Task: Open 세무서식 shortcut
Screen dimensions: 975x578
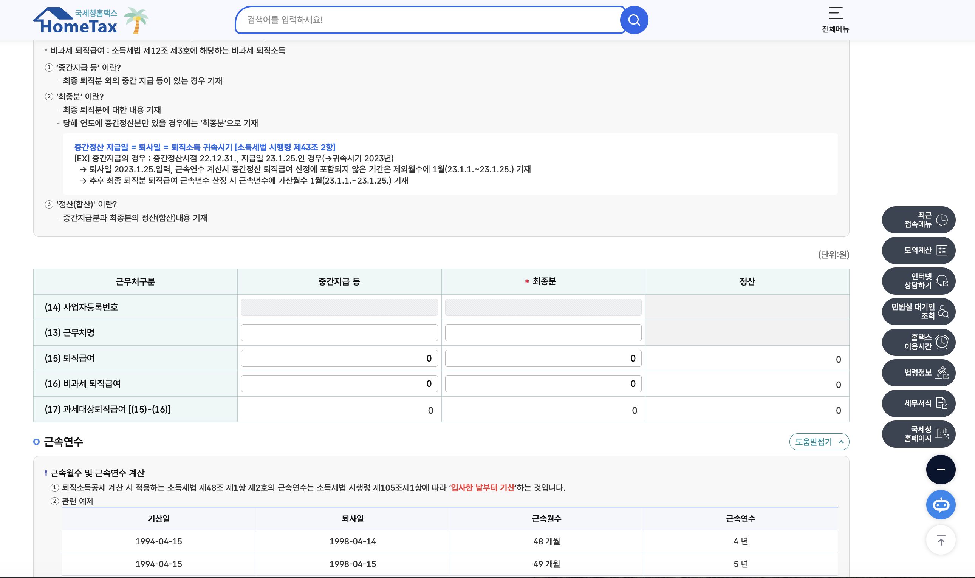Action: [x=918, y=403]
